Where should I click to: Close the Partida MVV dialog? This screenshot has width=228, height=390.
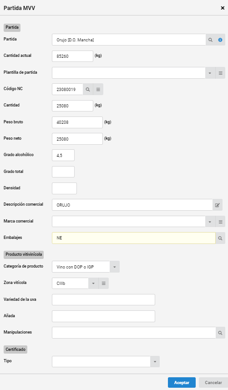click(223, 8)
